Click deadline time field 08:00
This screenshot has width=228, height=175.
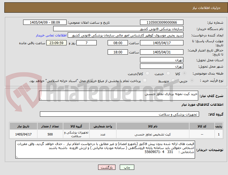tap(118, 43)
